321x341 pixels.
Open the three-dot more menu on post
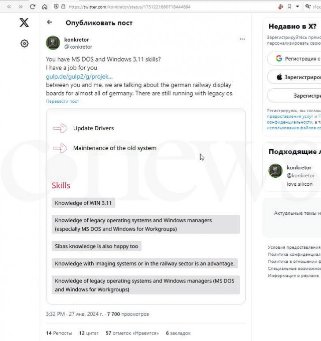(242, 39)
